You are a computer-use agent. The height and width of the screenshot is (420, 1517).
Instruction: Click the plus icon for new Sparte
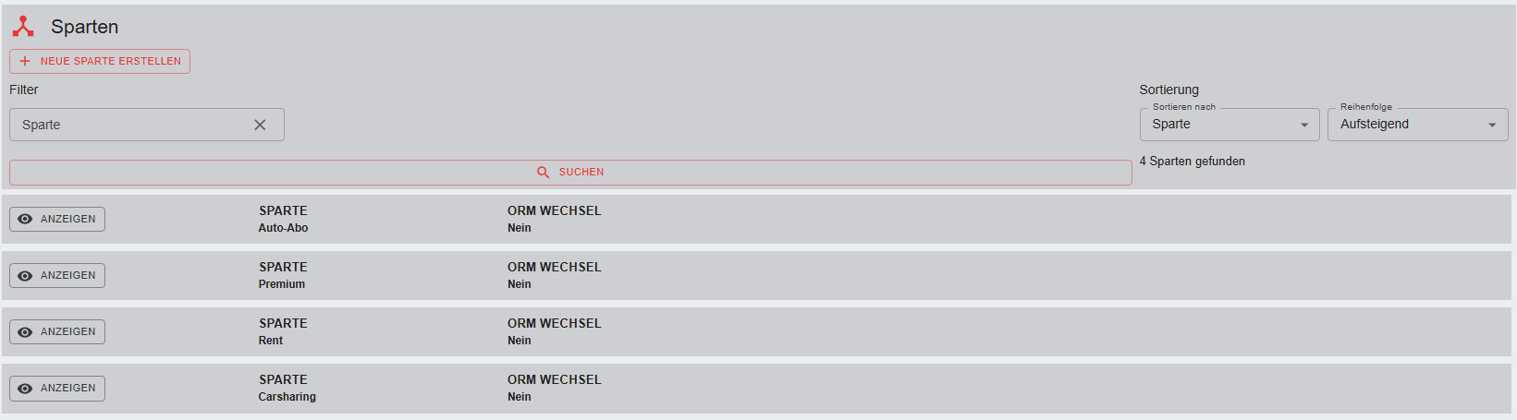pyautogui.click(x=25, y=61)
